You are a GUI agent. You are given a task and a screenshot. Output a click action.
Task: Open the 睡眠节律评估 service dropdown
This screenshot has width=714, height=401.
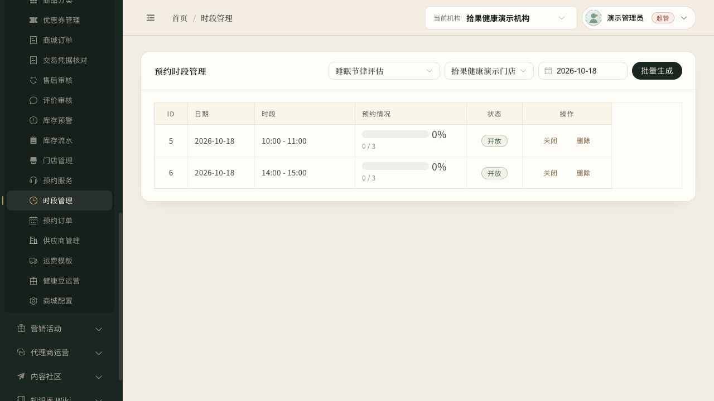[384, 71]
